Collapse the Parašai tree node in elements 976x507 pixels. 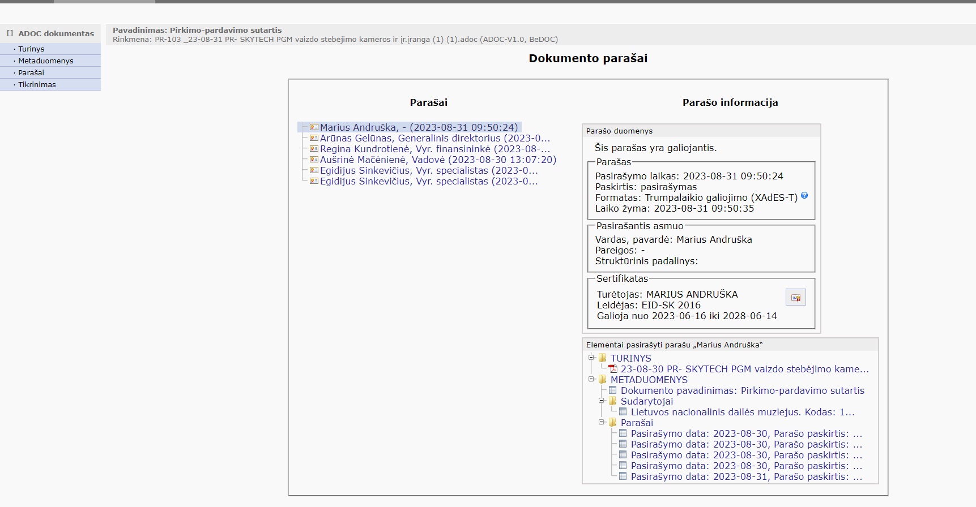coord(602,422)
